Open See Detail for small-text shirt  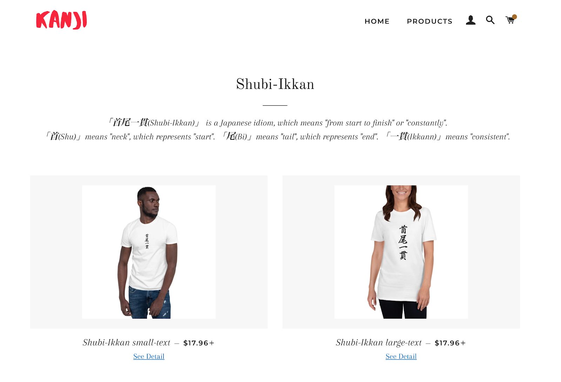[x=149, y=356]
